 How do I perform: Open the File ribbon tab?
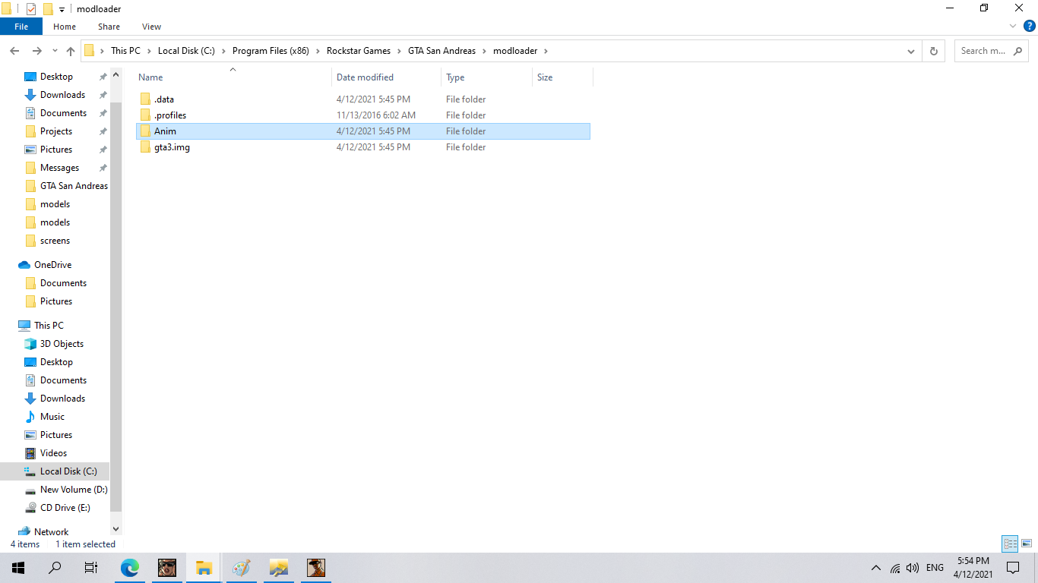[x=21, y=27]
